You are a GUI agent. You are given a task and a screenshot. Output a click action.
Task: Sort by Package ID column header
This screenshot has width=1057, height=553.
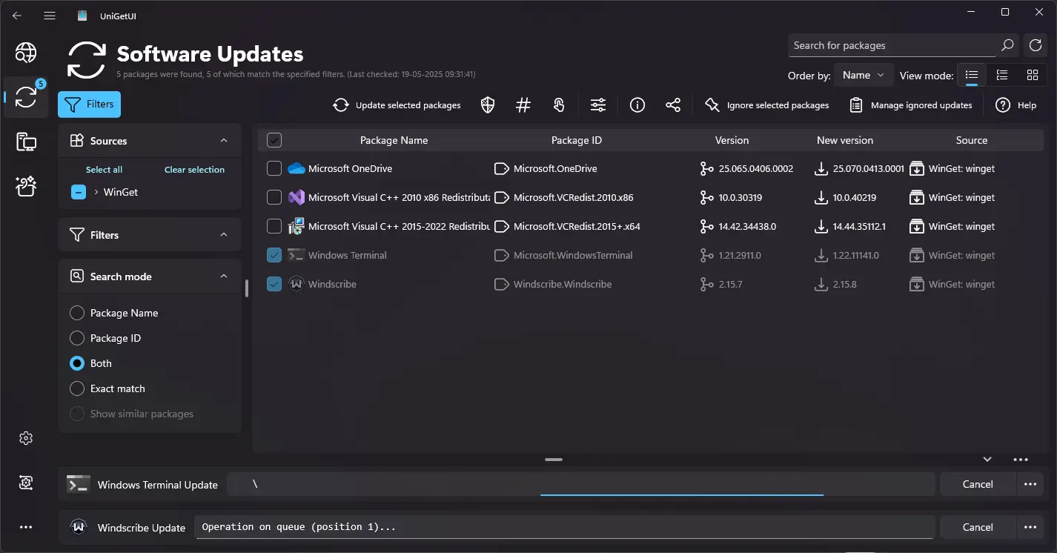point(577,140)
